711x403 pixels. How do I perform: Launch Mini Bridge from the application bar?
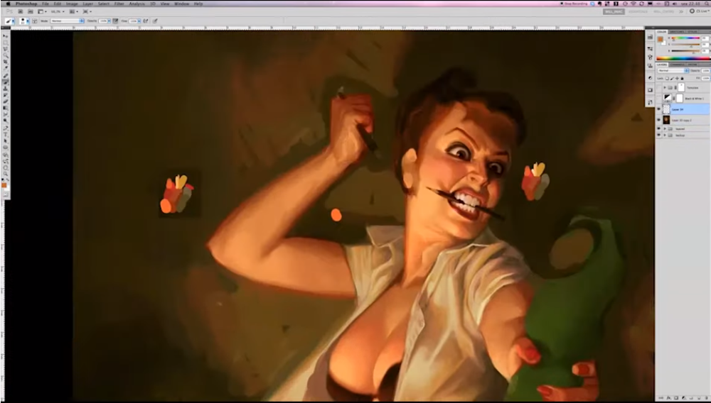[31, 11]
